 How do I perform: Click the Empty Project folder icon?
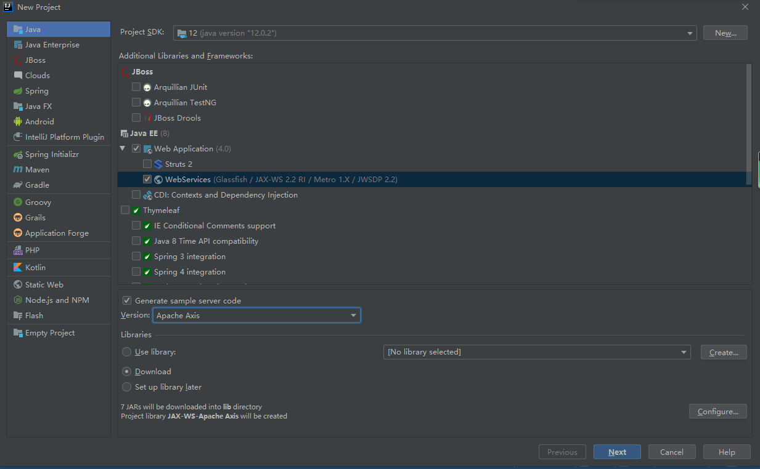[x=18, y=332]
